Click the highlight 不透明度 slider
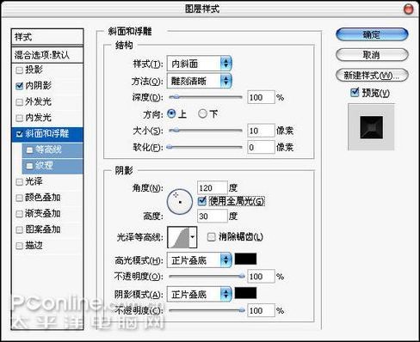This screenshot has width=420, height=342. [207, 277]
